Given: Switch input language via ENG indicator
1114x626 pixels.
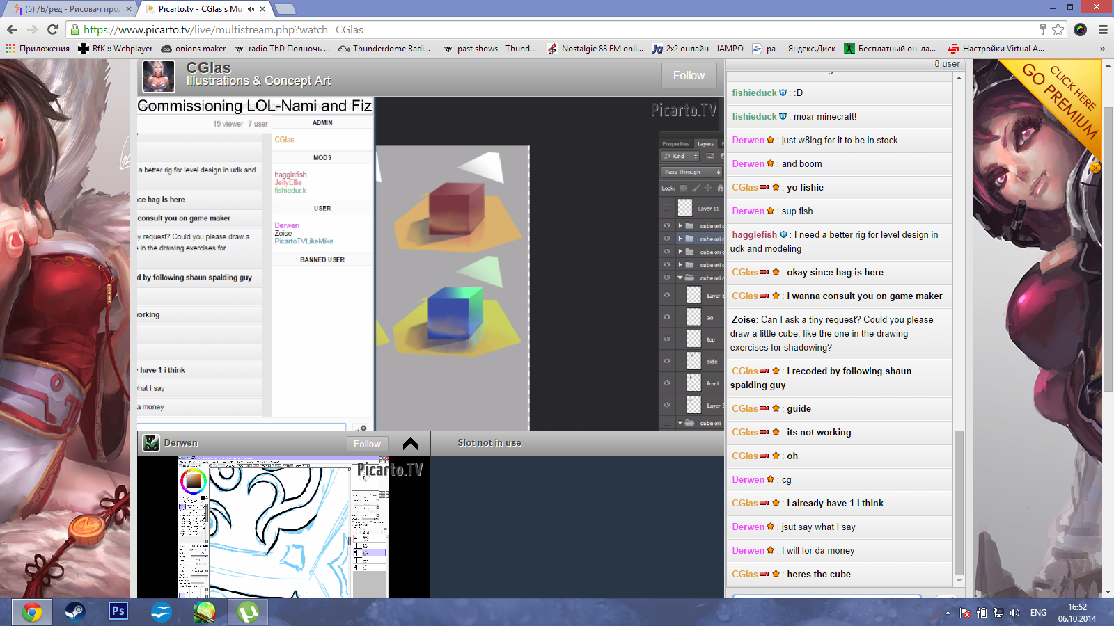Looking at the screenshot, I should pyautogui.click(x=1038, y=613).
